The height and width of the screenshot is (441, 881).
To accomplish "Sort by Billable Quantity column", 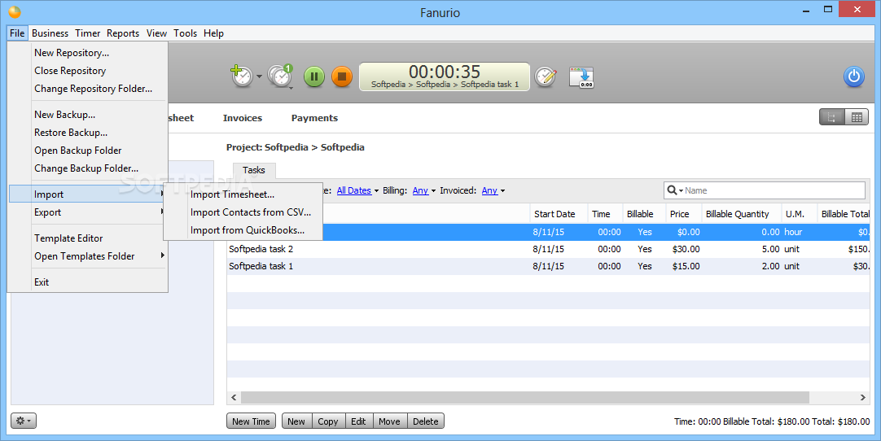I will click(x=742, y=214).
